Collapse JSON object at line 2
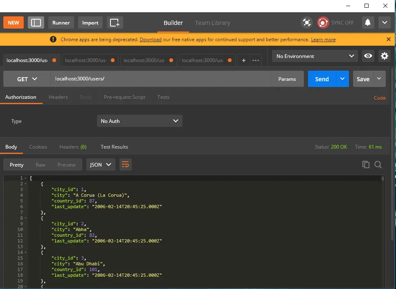 [25, 184]
